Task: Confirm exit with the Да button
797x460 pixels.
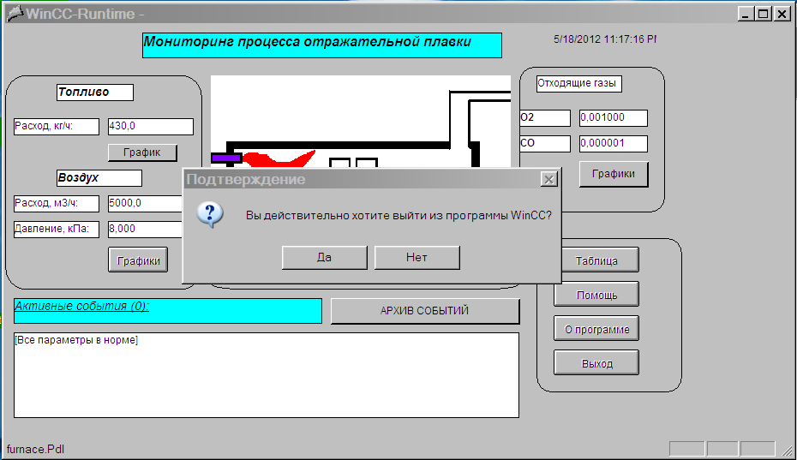Action: (324, 258)
